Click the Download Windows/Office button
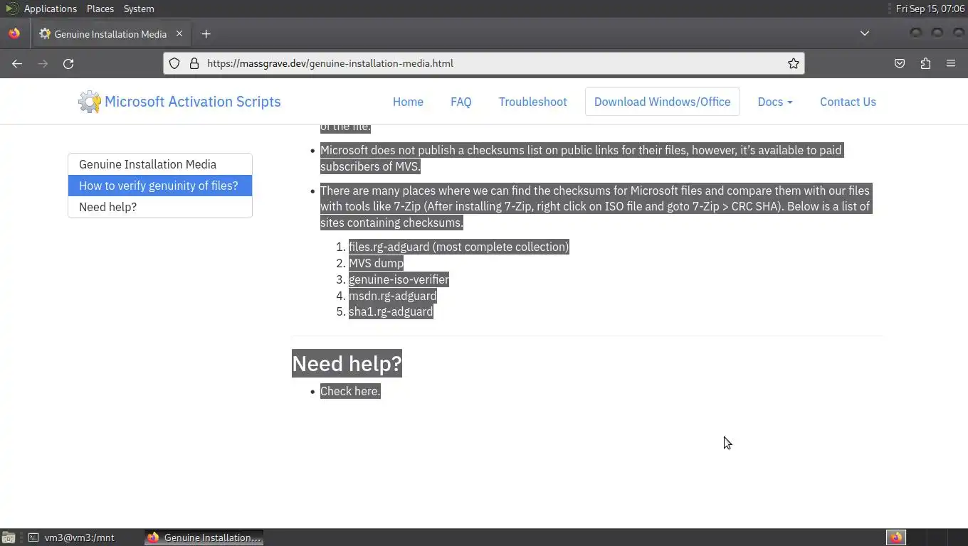 pyautogui.click(x=662, y=102)
